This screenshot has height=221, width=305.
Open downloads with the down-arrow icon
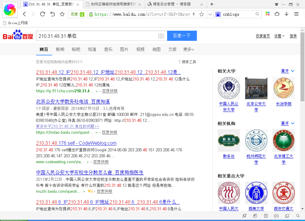pyautogui.click(x=287, y=14)
